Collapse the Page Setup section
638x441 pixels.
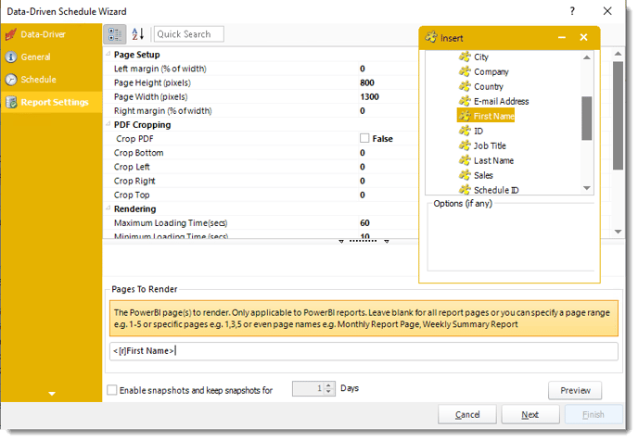[x=108, y=54]
